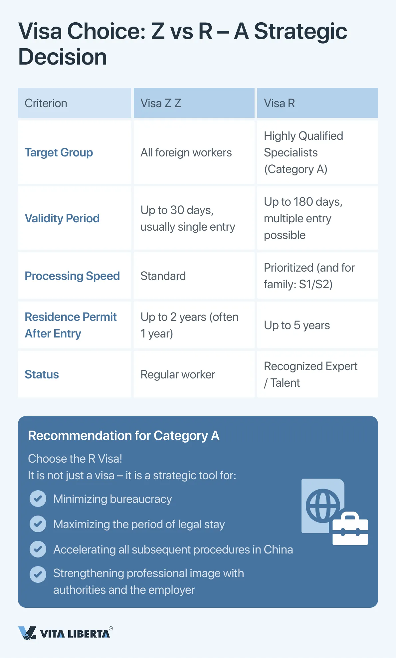The image size is (396, 658).
Task: Click the Validity Period row label
Action: pyautogui.click(x=62, y=218)
